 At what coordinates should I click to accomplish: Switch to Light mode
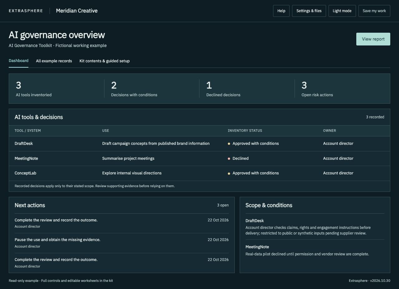pos(342,11)
